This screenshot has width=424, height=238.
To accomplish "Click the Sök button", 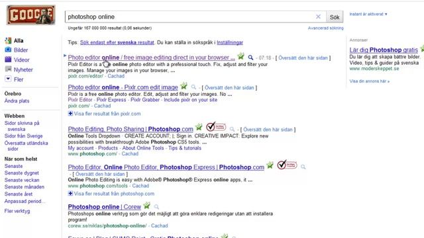I will (x=335, y=17).
